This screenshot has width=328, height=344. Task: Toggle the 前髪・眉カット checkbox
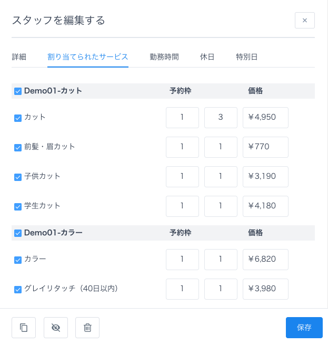click(x=18, y=147)
